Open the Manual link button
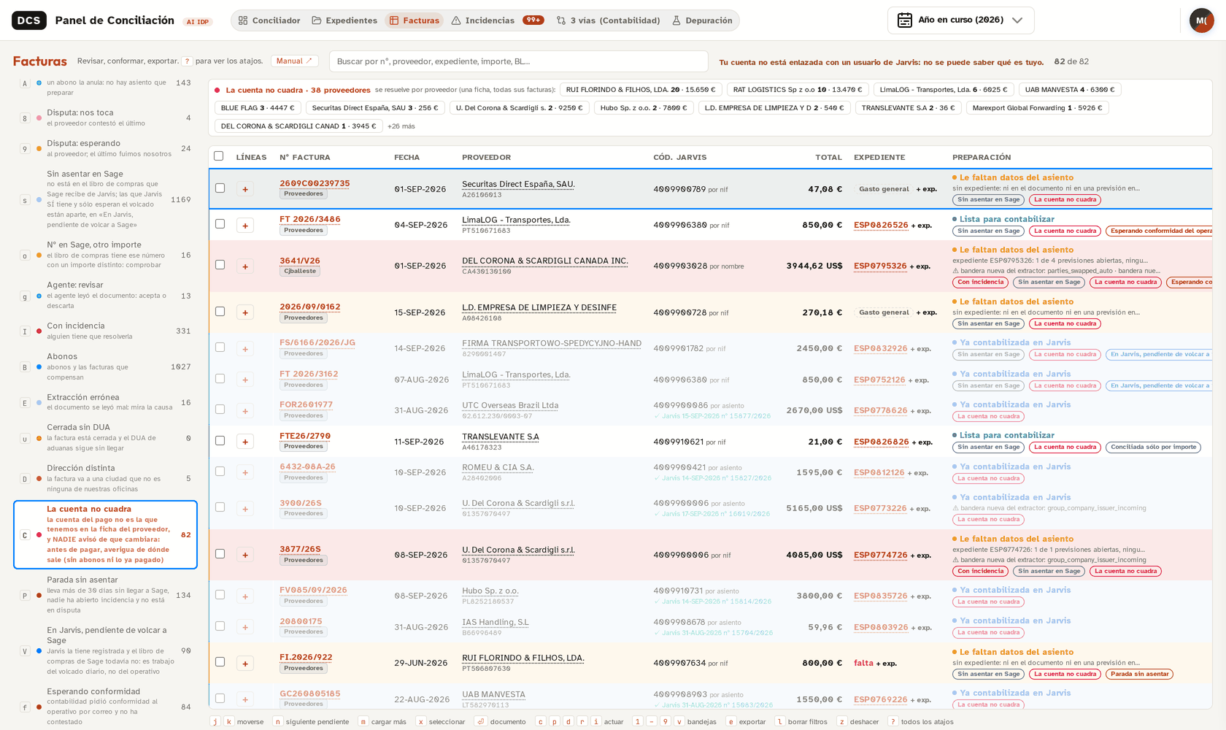1226x730 pixels. tap(294, 61)
